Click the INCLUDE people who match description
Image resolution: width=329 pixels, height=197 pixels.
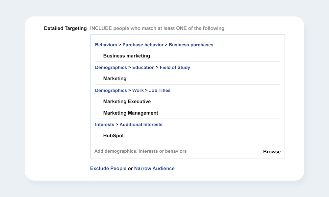coord(157,28)
